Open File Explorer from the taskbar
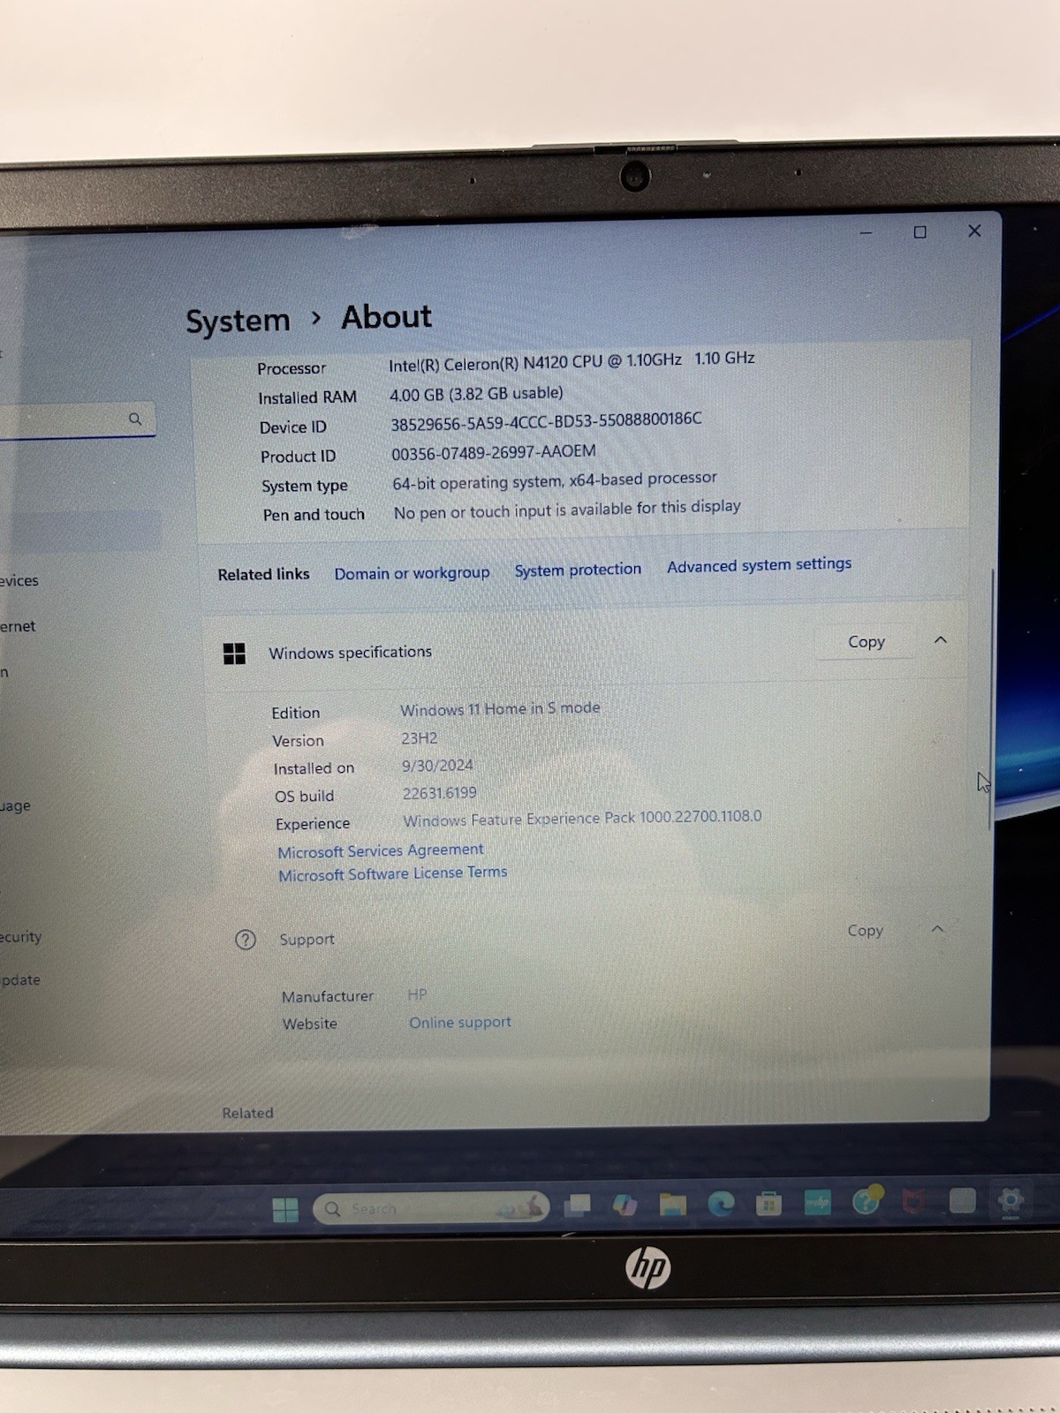1060x1413 pixels. (673, 1204)
